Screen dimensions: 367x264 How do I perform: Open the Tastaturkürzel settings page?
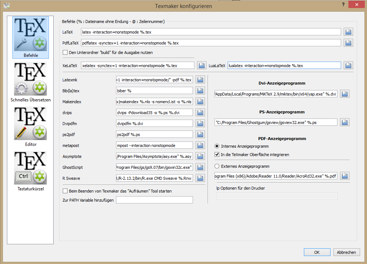(x=31, y=171)
